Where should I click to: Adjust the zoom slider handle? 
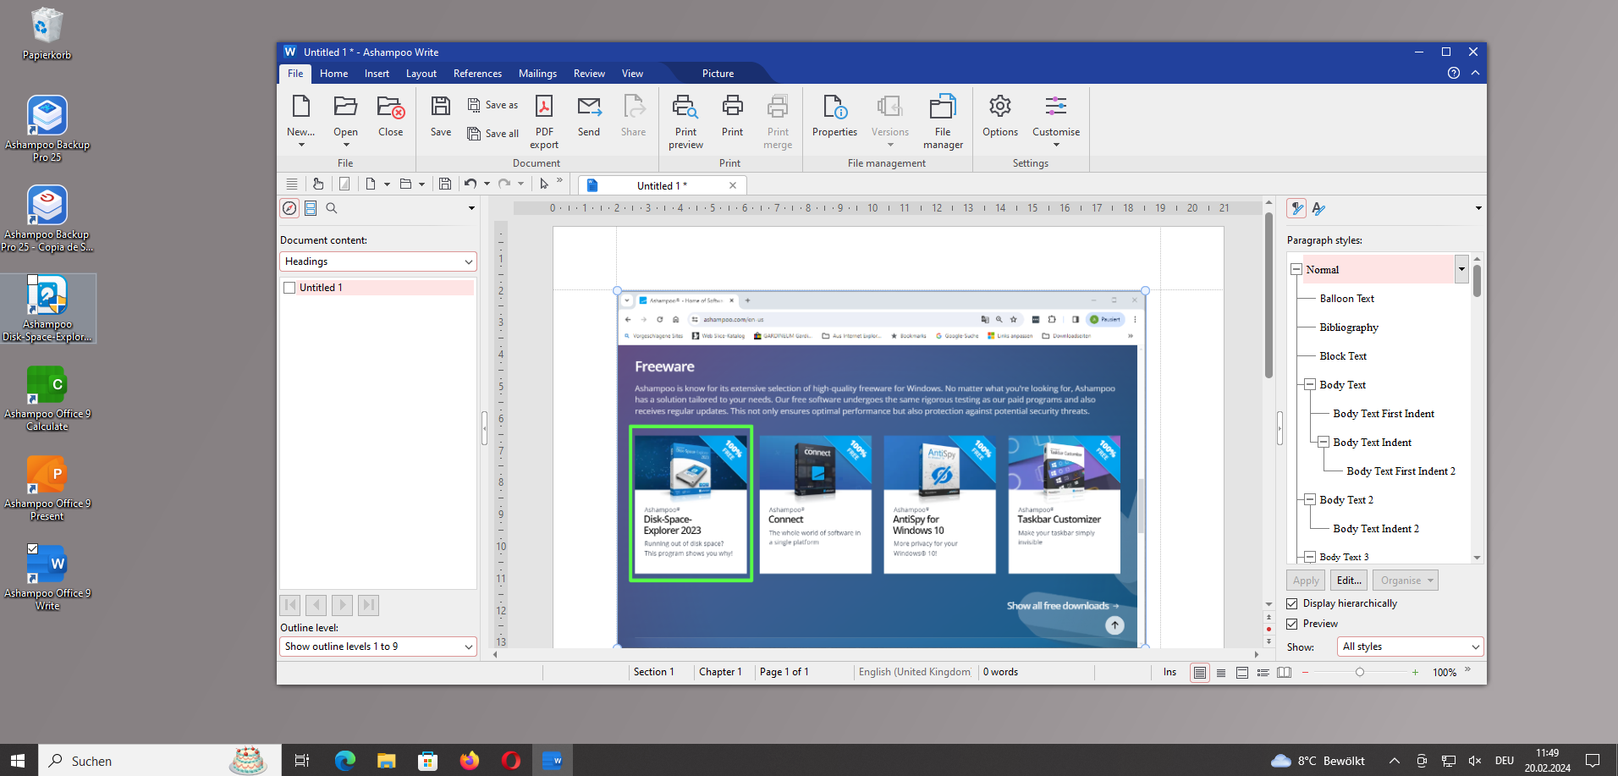(x=1360, y=673)
